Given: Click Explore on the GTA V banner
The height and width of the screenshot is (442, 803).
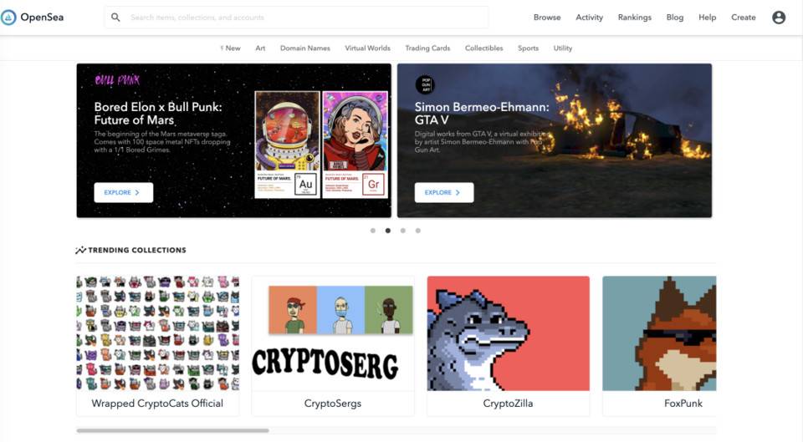Looking at the screenshot, I should point(444,192).
